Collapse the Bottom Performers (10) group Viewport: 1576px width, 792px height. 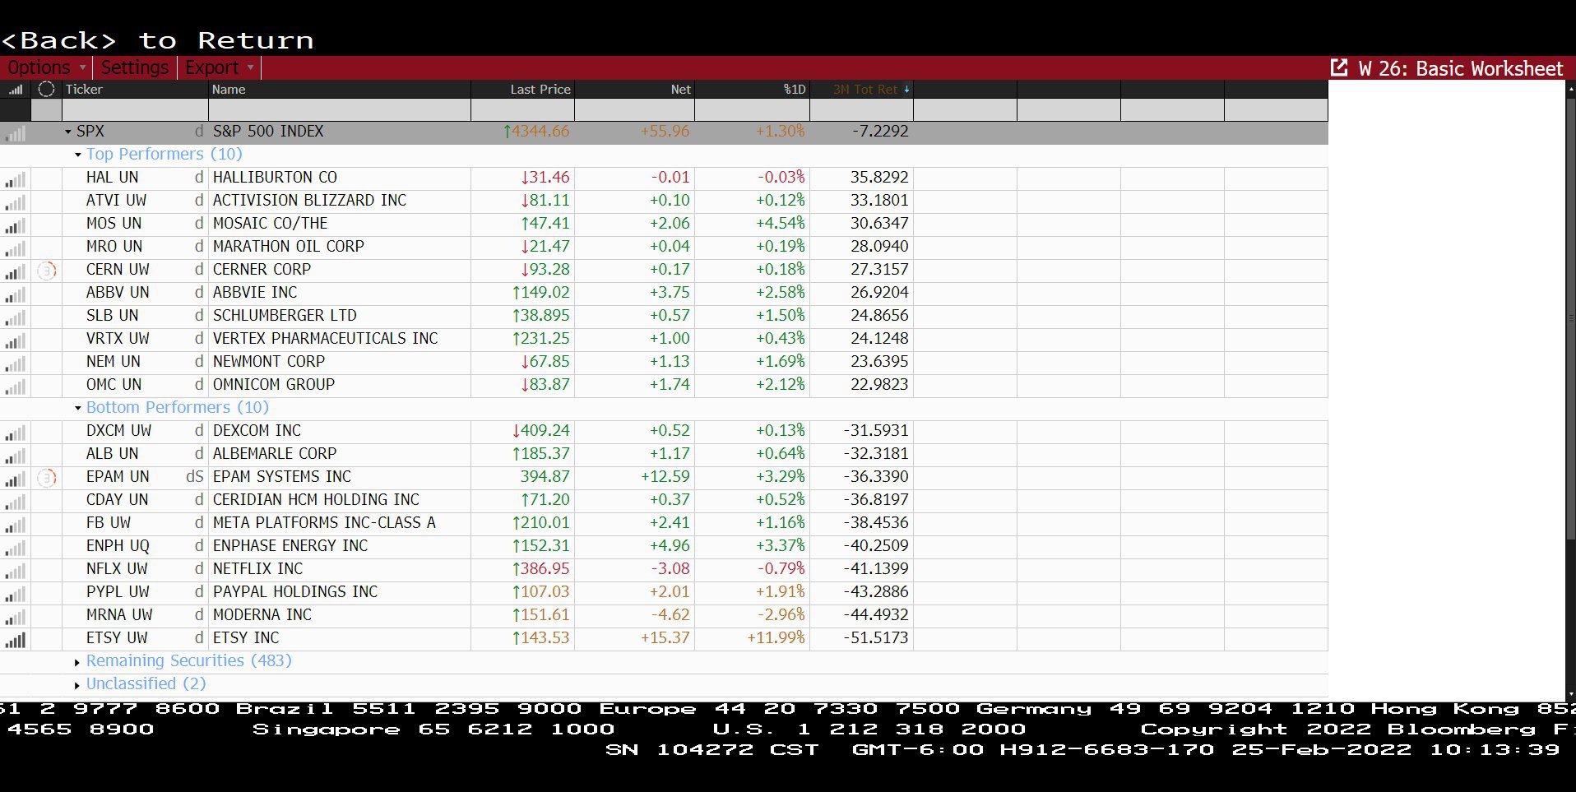(x=78, y=408)
